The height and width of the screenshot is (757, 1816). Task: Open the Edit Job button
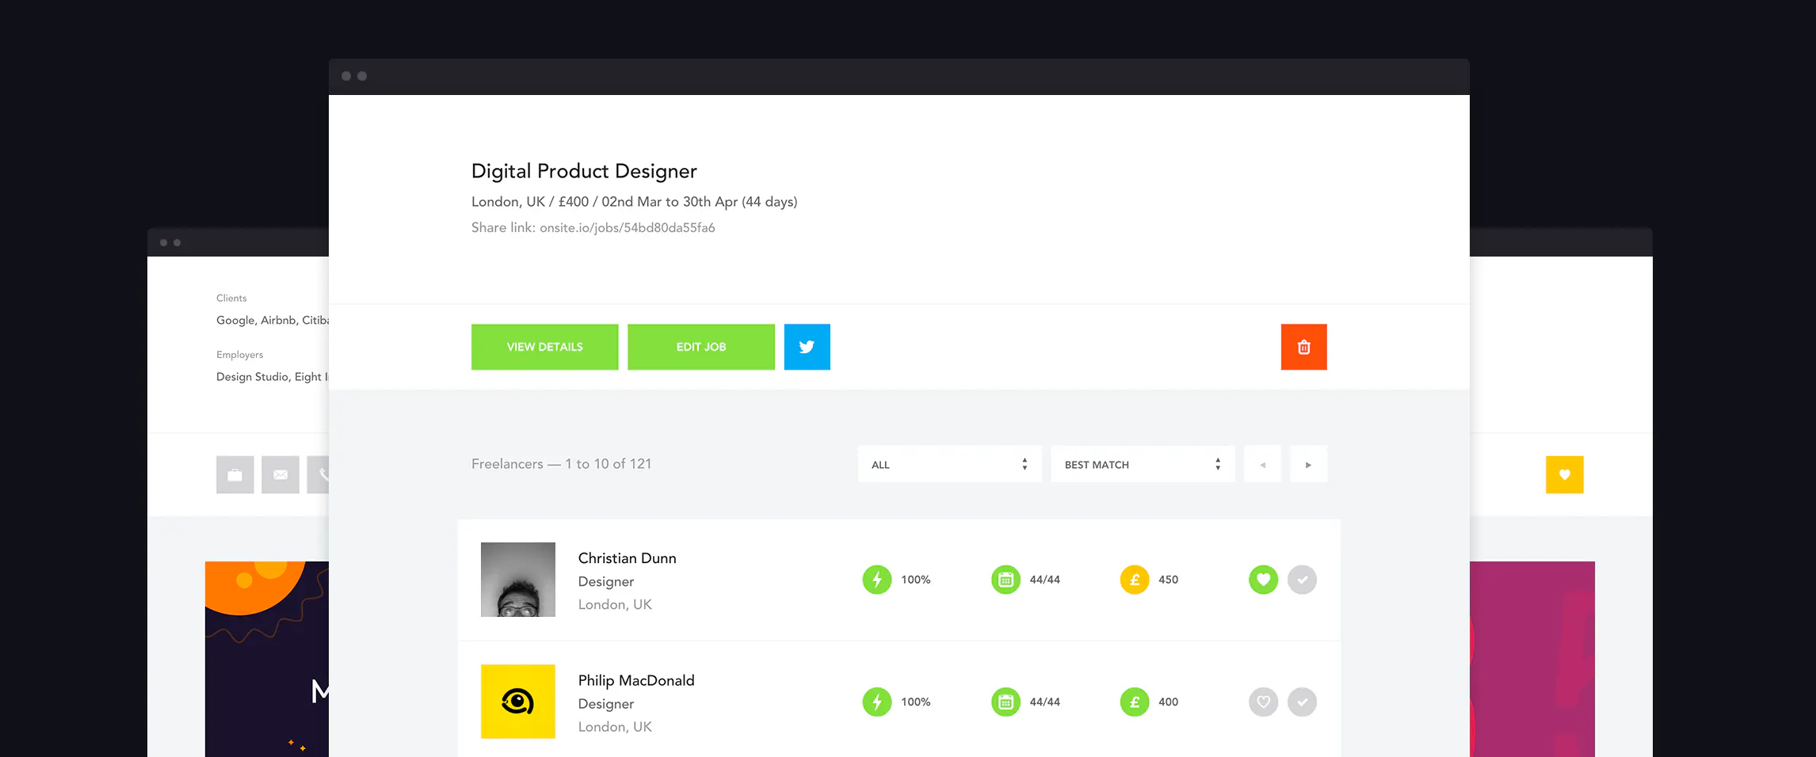click(x=701, y=347)
